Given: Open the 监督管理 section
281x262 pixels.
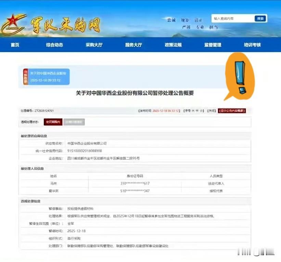Looking at the screenshot, I should [213, 45].
